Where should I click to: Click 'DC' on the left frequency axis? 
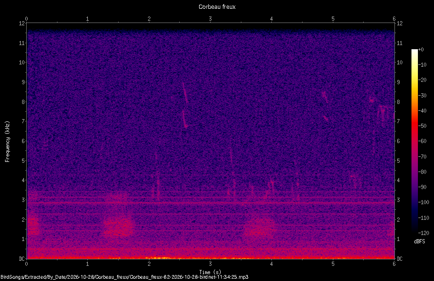[22, 259]
